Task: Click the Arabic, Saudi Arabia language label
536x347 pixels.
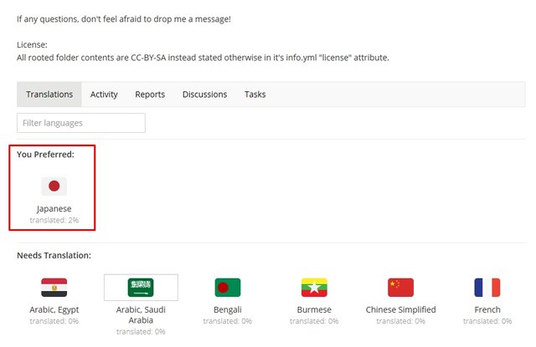Action: [141, 314]
